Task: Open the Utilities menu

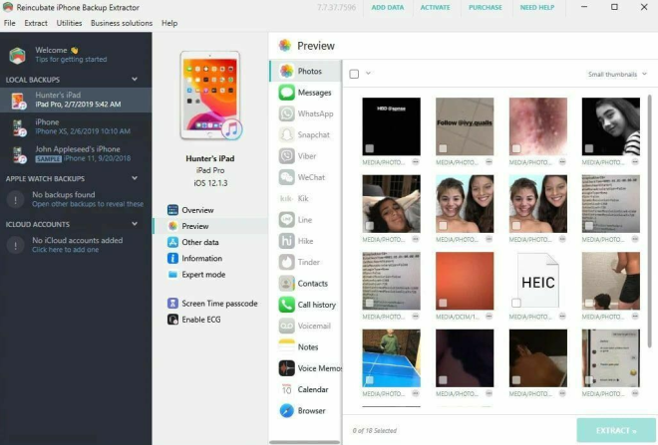Action: click(x=69, y=23)
